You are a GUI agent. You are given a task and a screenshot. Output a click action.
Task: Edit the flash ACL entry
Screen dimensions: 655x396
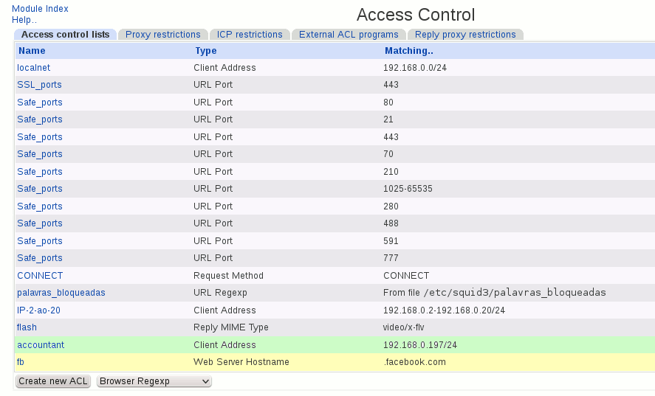coord(27,327)
